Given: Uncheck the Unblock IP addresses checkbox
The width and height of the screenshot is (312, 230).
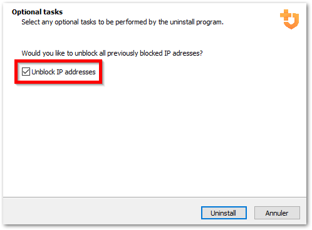Looking at the screenshot, I should 26,72.
